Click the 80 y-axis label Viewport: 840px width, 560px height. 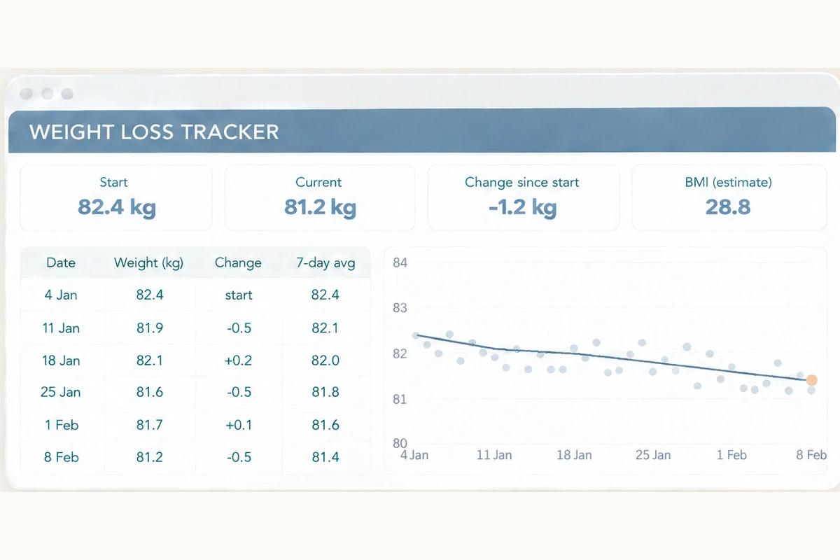point(400,443)
